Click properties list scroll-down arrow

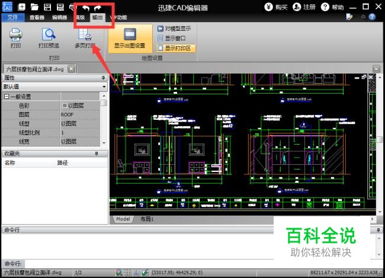tap(104, 143)
